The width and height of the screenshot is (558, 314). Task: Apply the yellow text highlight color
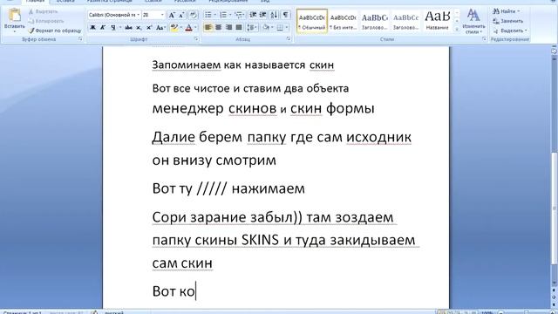[174, 27]
